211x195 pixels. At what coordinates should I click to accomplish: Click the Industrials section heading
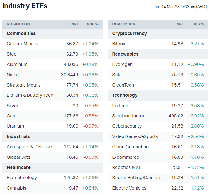[18, 136]
